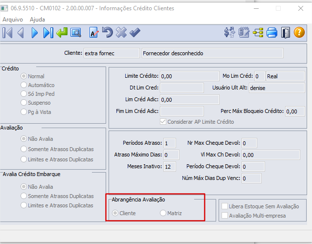Screen dimensions: 312x244
Task: Click the Fornecedor desconhecido name field
Action: point(213,53)
